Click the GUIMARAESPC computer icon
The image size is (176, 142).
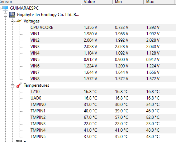(x=5, y=8)
